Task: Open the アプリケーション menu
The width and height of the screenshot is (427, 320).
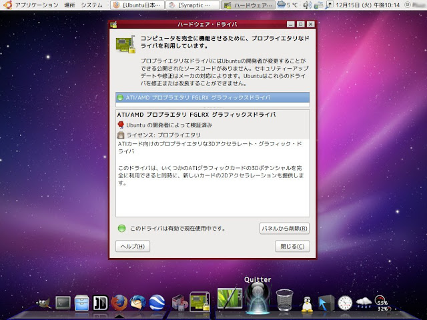Action: pos(37,5)
